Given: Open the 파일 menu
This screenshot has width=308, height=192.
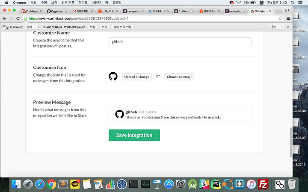Looking at the screenshot, I should [x=34, y=3].
